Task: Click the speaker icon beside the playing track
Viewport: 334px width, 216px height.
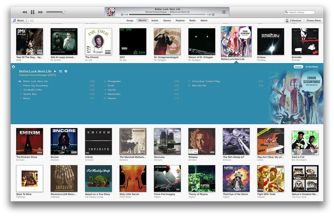Action: pyautogui.click(x=20, y=81)
